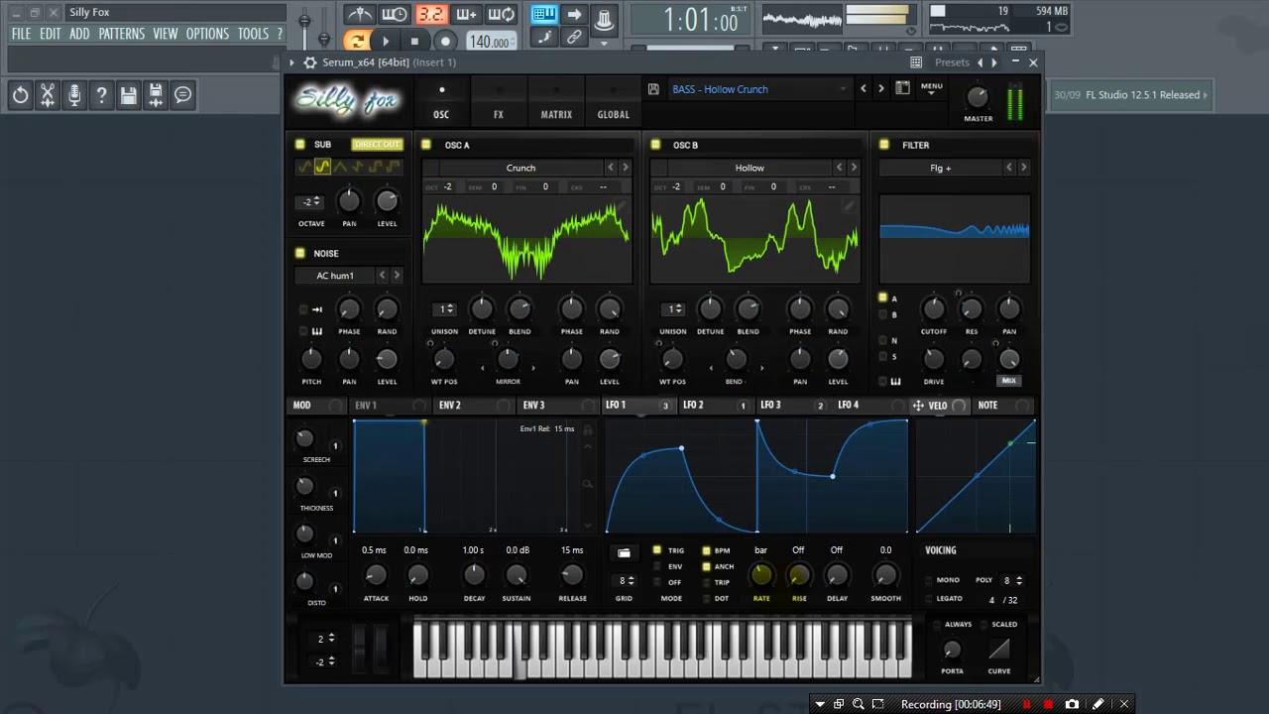This screenshot has width=1269, height=714.
Task: Click the filter CUTOFF knob
Action: (933, 309)
